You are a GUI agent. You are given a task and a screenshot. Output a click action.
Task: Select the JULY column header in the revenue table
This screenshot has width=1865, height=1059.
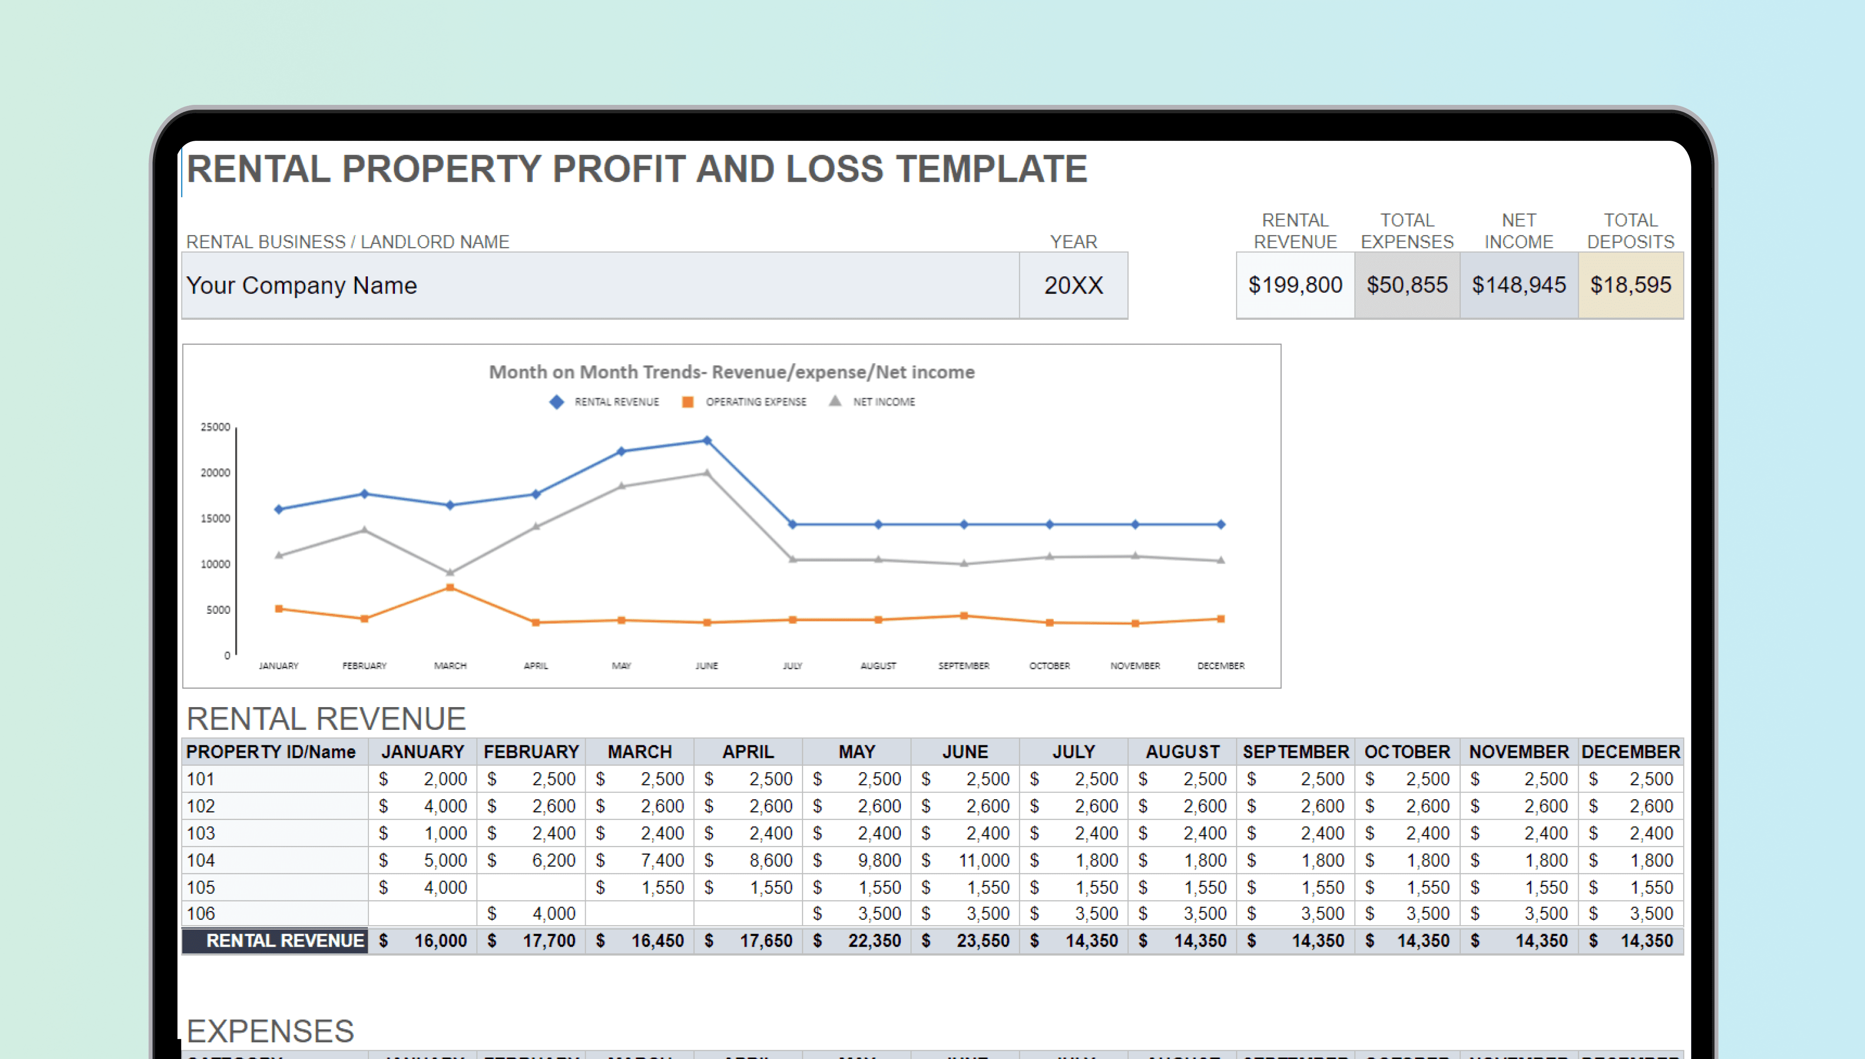coord(1074,752)
